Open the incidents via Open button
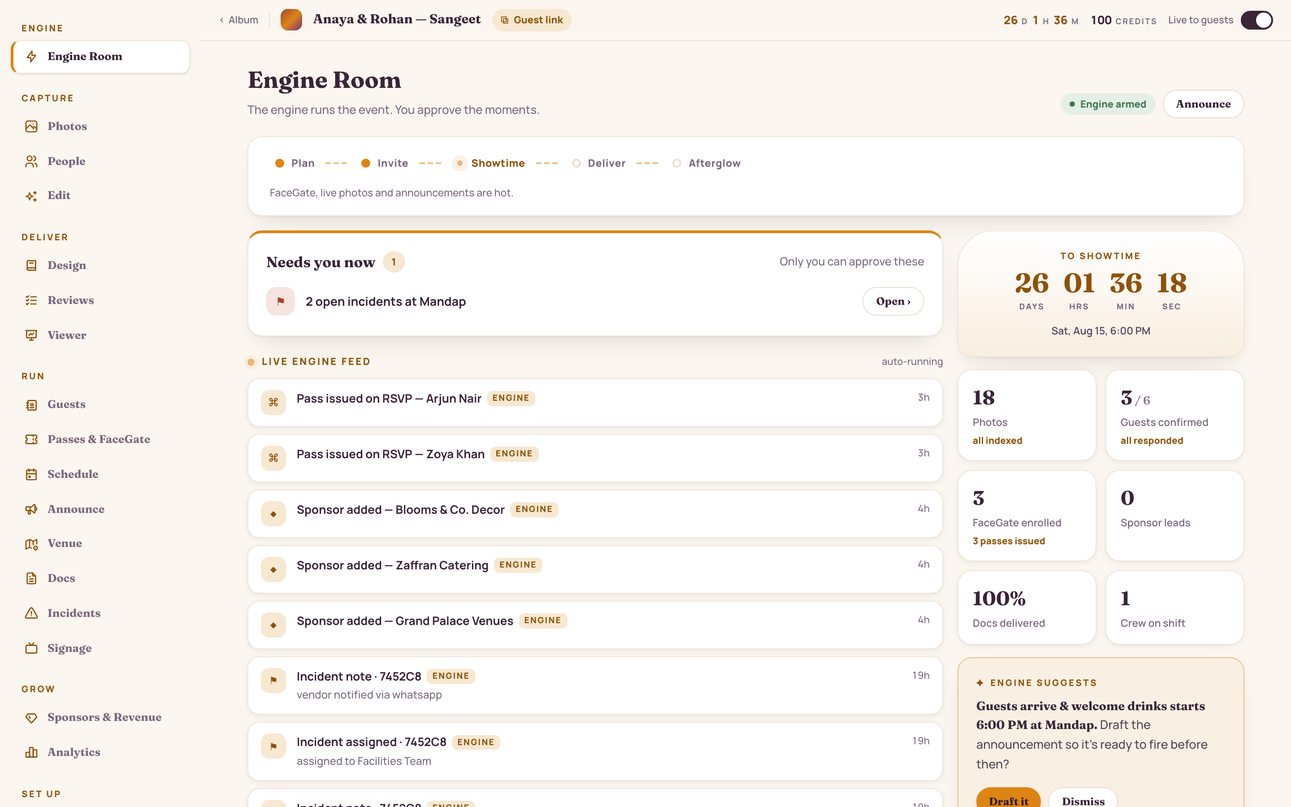The image size is (1291, 807). (x=893, y=302)
